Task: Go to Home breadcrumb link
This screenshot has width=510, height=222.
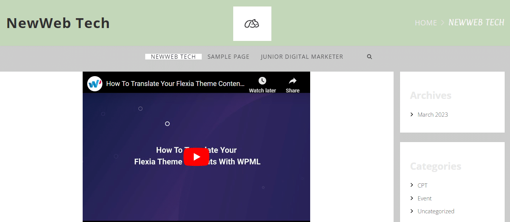Action: coord(426,23)
